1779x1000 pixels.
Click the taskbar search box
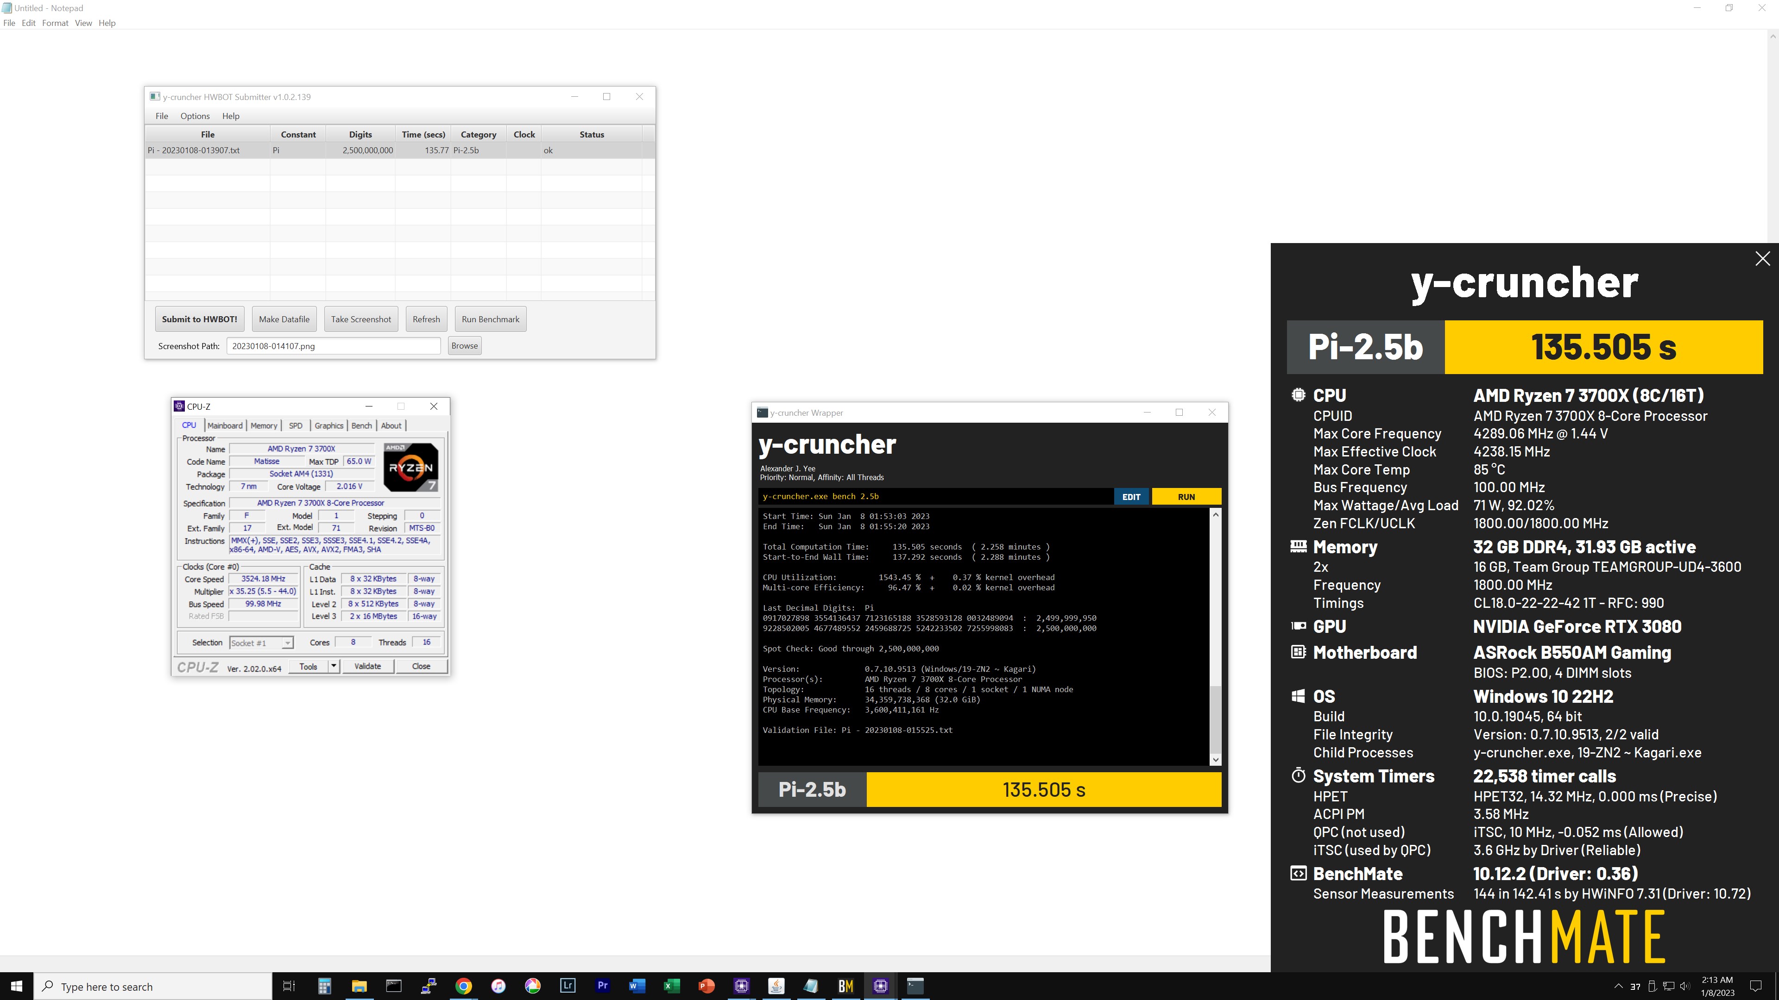pyautogui.click(x=152, y=986)
